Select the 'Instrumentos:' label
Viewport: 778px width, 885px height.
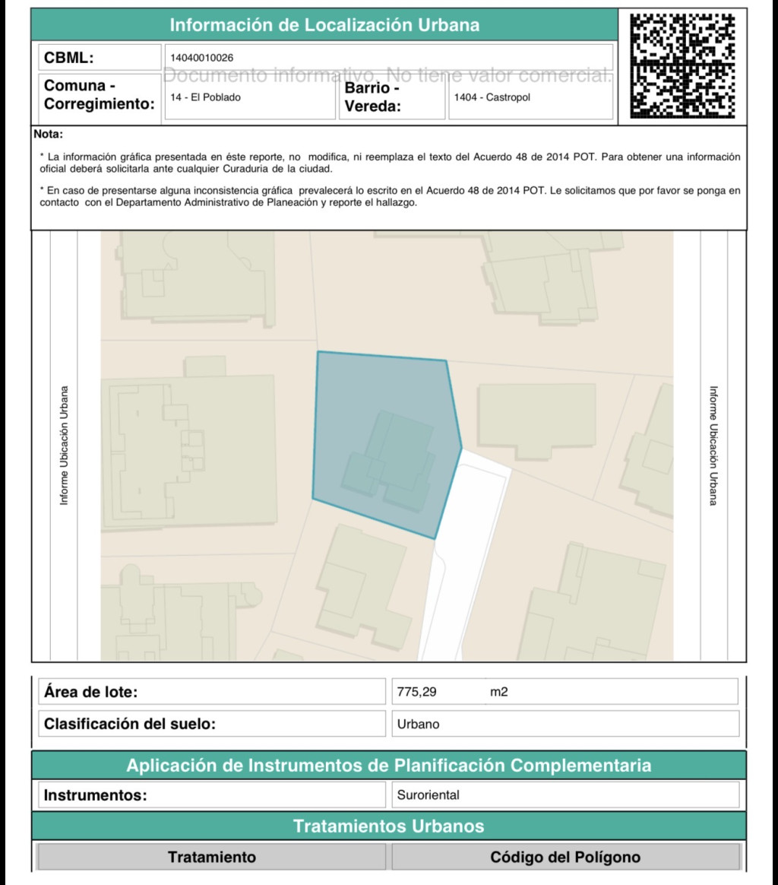pos(95,795)
